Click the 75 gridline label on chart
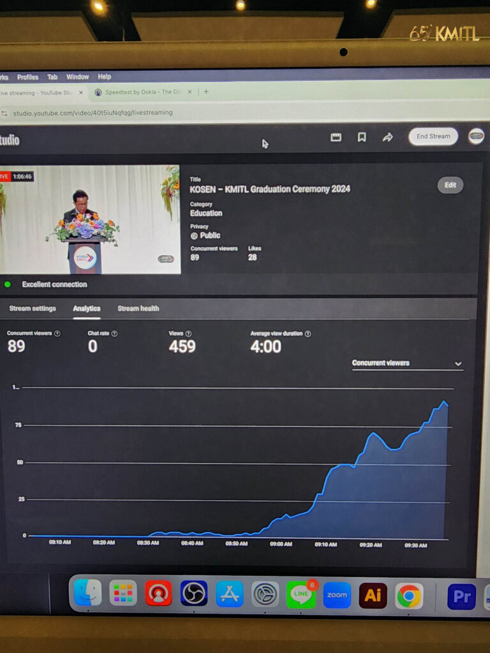Viewport: 490px width, 653px height. [18, 425]
